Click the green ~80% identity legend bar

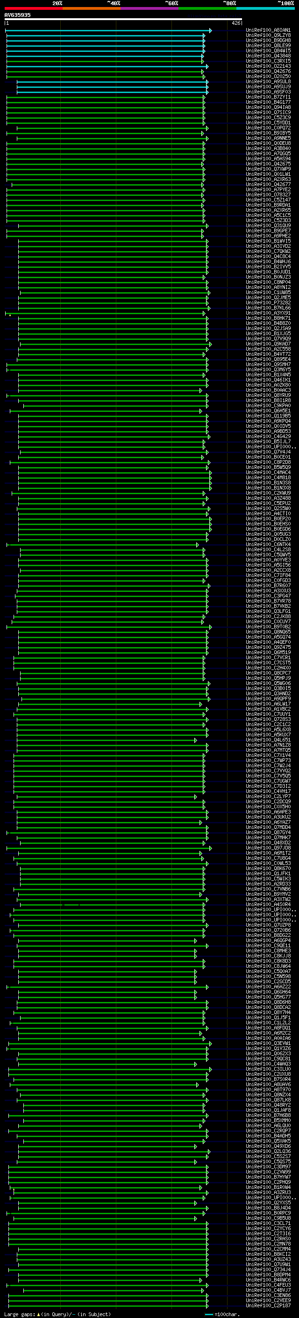click(x=207, y=8)
